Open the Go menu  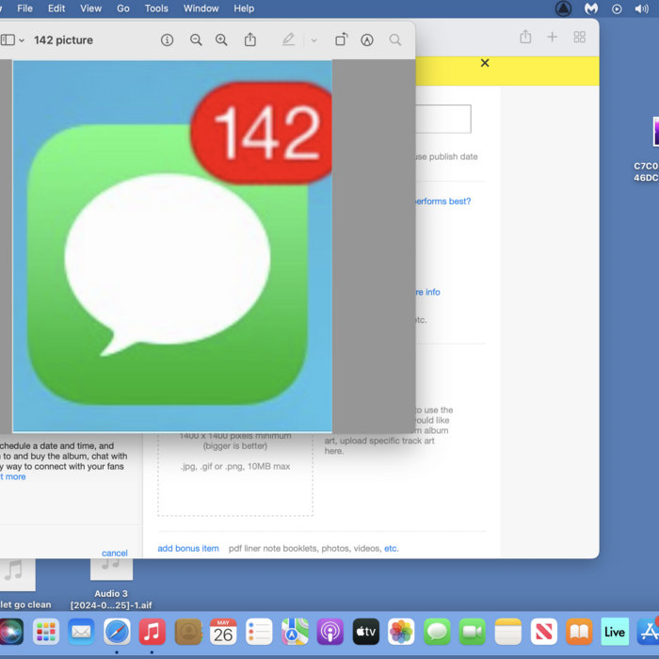click(123, 8)
